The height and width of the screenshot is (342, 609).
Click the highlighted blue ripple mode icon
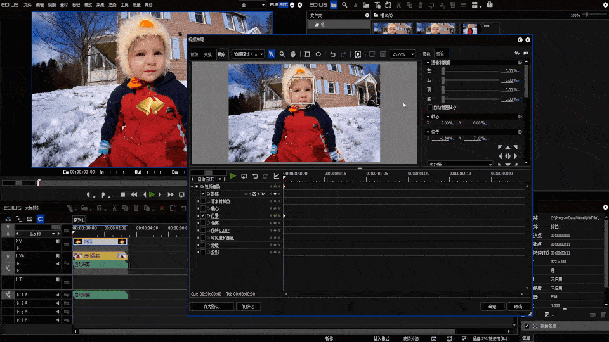coord(41,219)
